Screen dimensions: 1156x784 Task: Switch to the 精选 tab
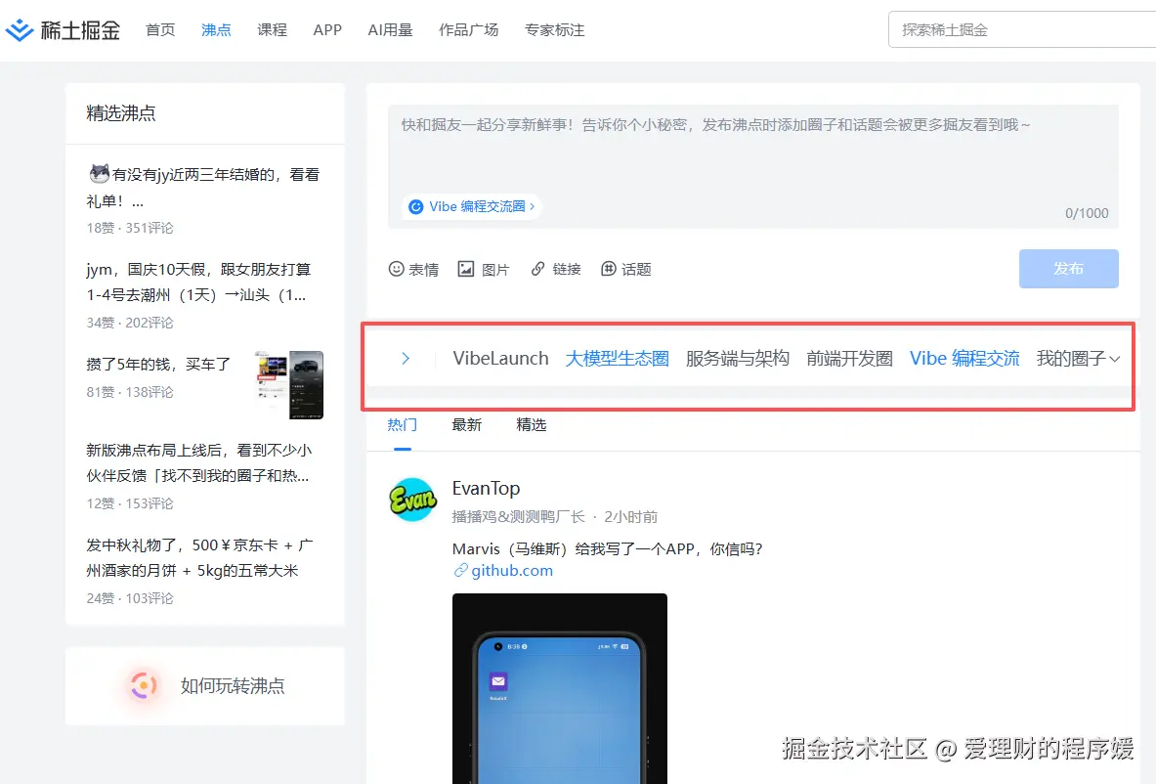coord(531,425)
